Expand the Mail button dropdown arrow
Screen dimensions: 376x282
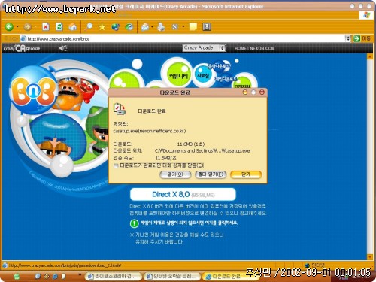pyautogui.click(x=152, y=26)
